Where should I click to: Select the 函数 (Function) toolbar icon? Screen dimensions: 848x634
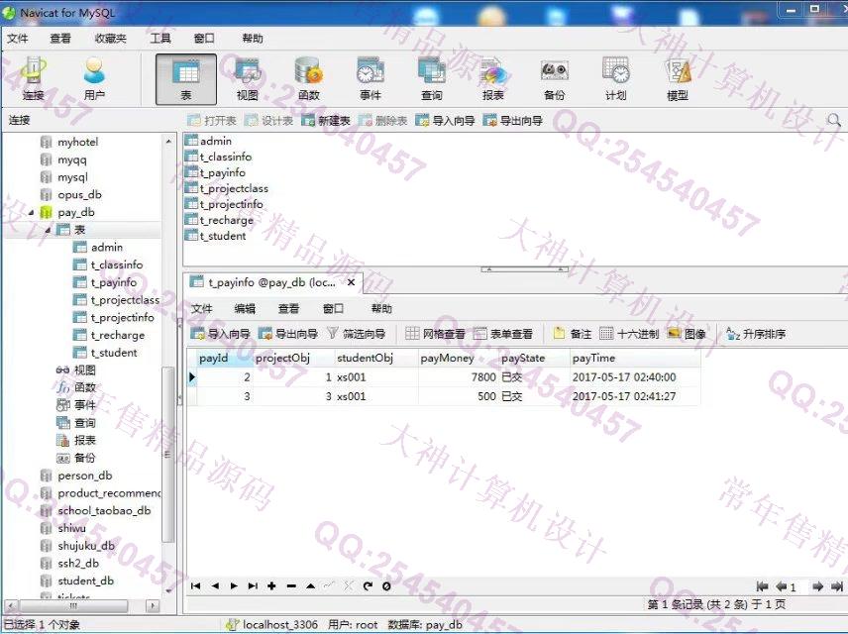point(309,79)
